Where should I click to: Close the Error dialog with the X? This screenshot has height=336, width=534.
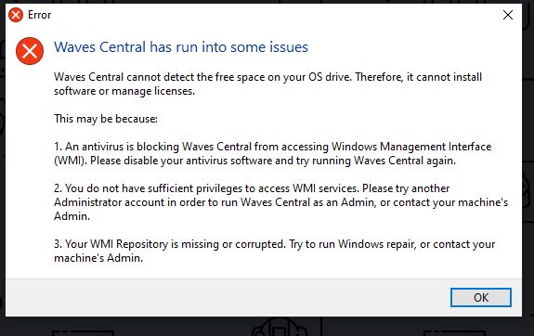tap(508, 15)
